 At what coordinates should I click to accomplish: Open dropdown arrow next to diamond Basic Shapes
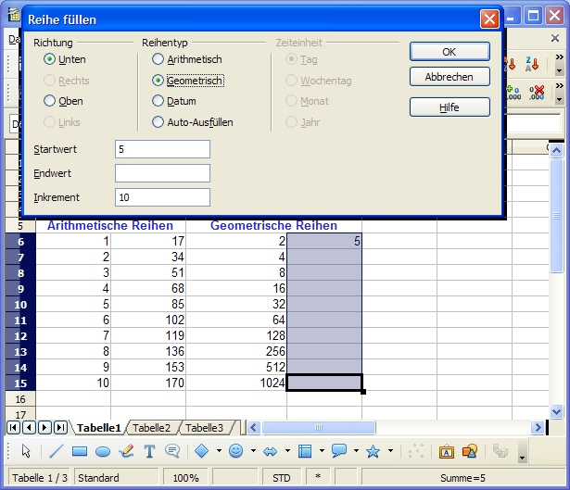219,451
